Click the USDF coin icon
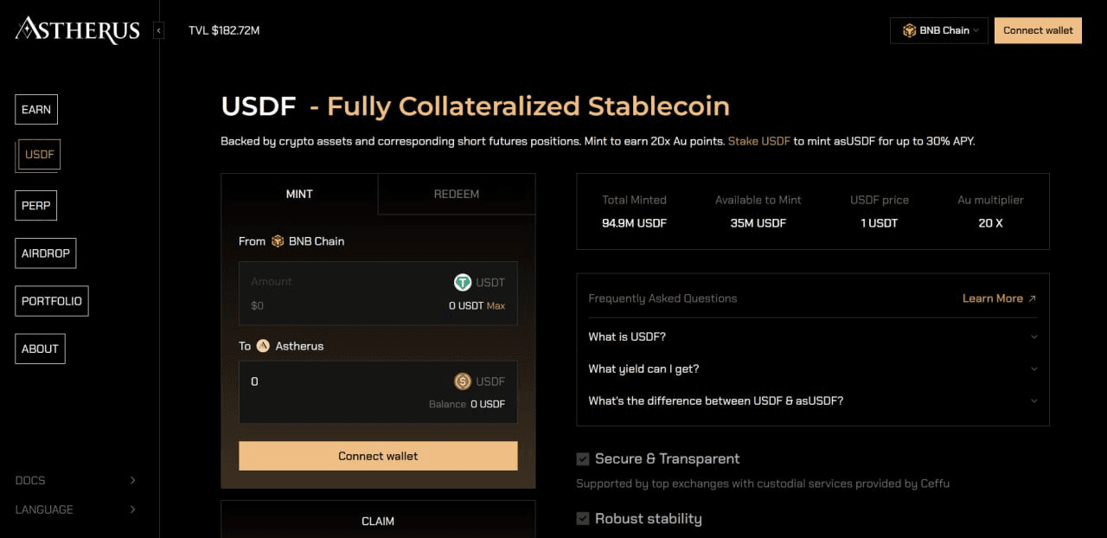Viewport: 1107px width, 538px height. coord(463,381)
